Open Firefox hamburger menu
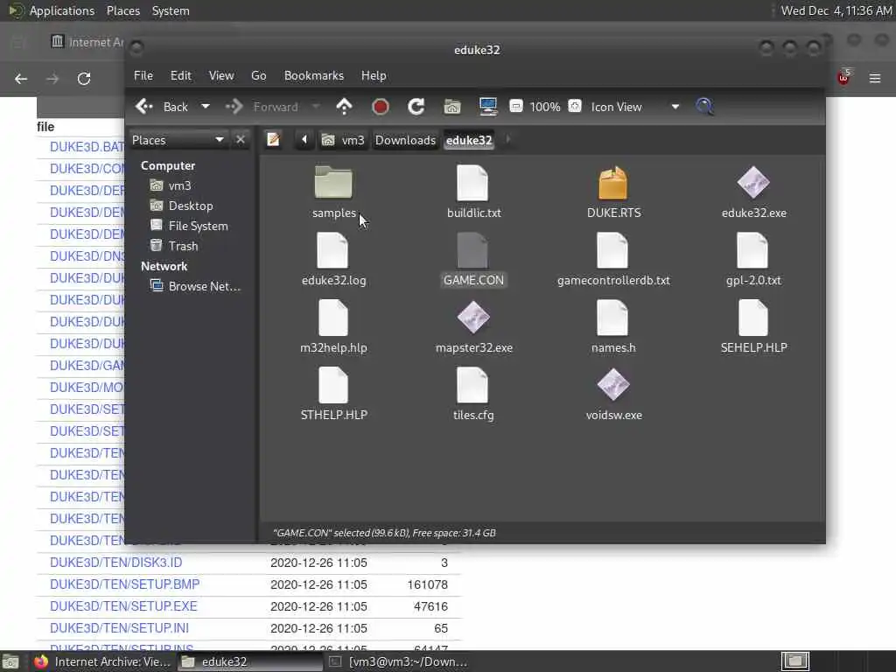 point(875,78)
